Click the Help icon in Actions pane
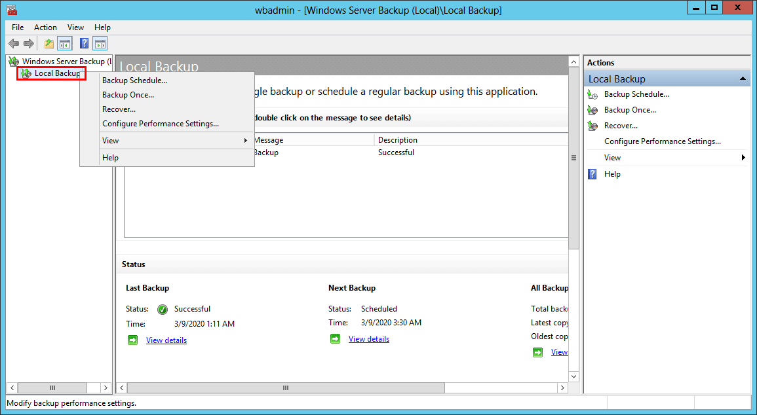This screenshot has height=415, width=757. 593,174
